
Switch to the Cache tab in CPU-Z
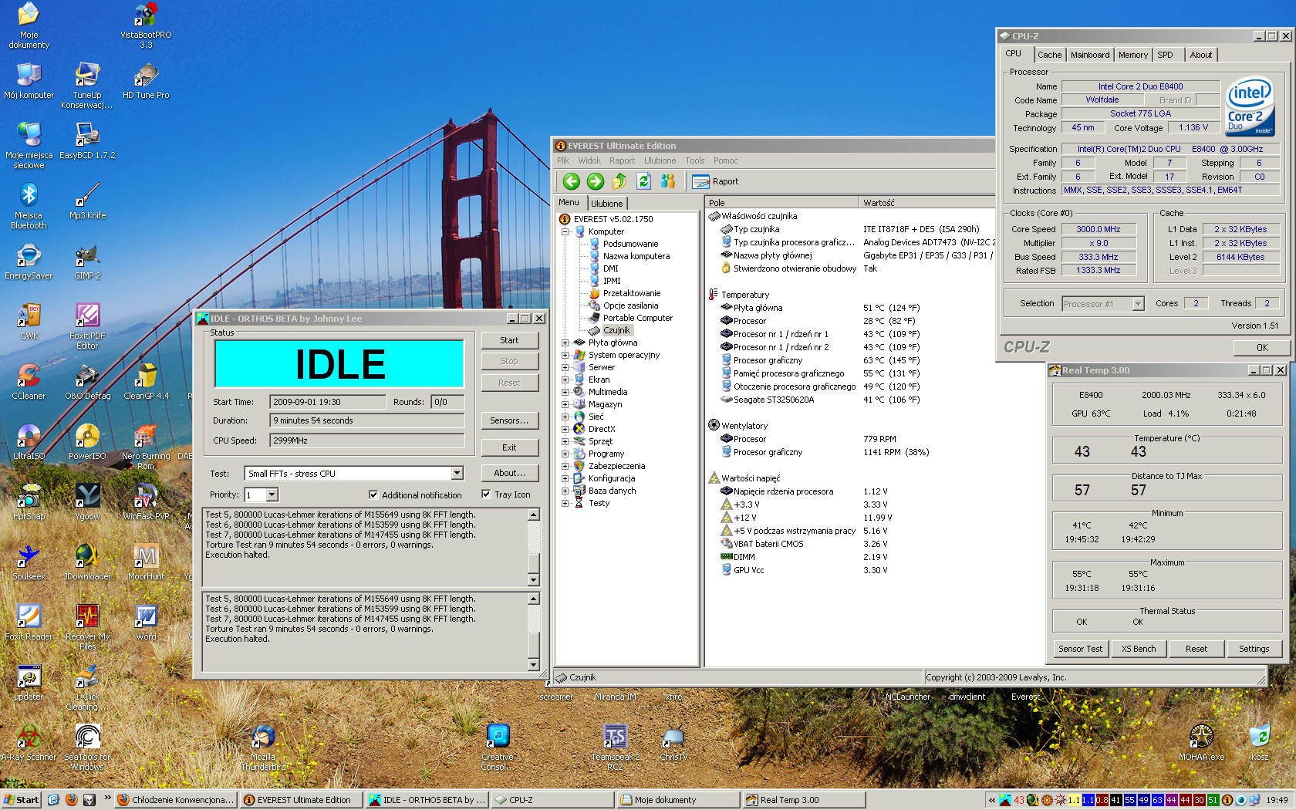[1049, 55]
